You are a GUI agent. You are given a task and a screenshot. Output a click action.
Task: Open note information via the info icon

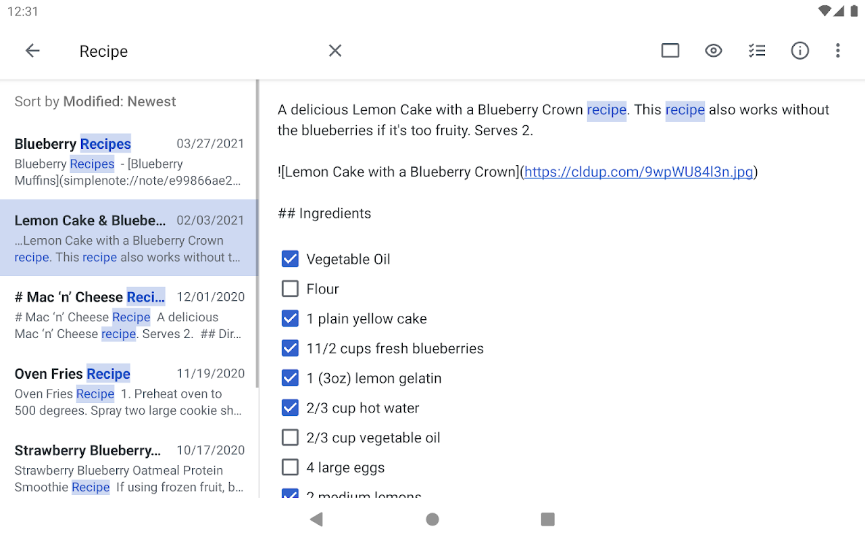point(800,50)
